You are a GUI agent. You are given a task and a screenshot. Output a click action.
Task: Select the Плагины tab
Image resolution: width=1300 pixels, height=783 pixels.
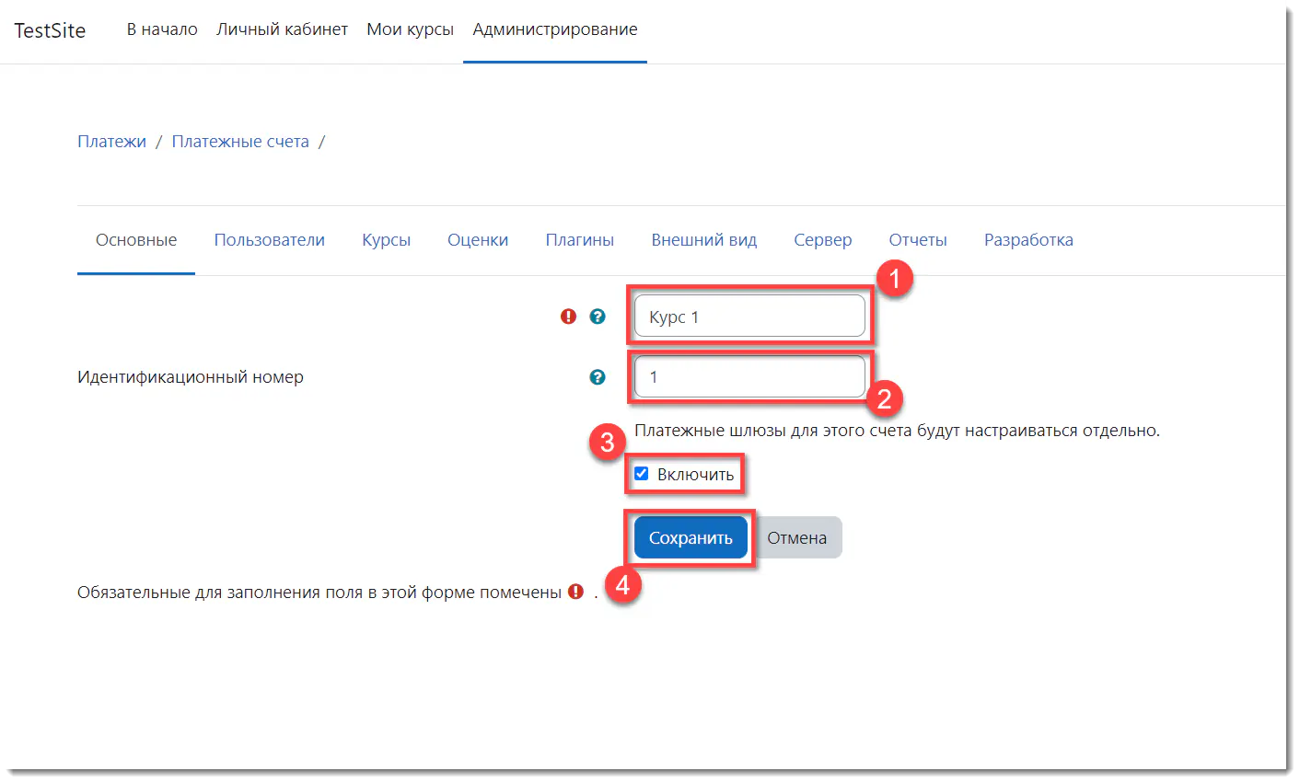point(579,240)
